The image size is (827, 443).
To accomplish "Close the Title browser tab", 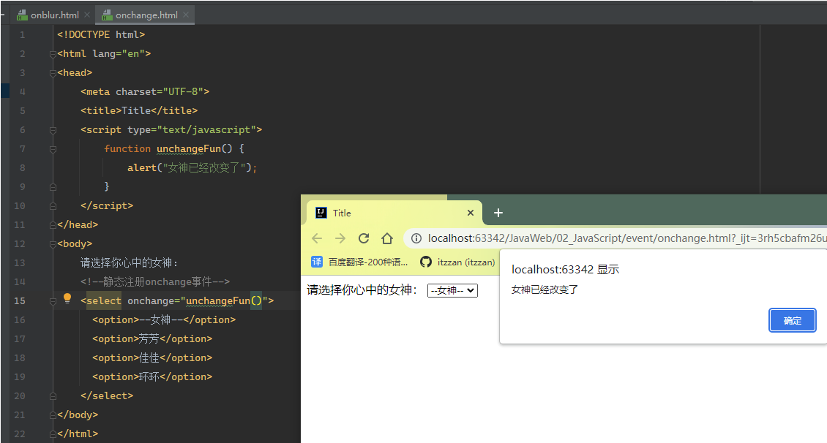I will click(x=471, y=213).
